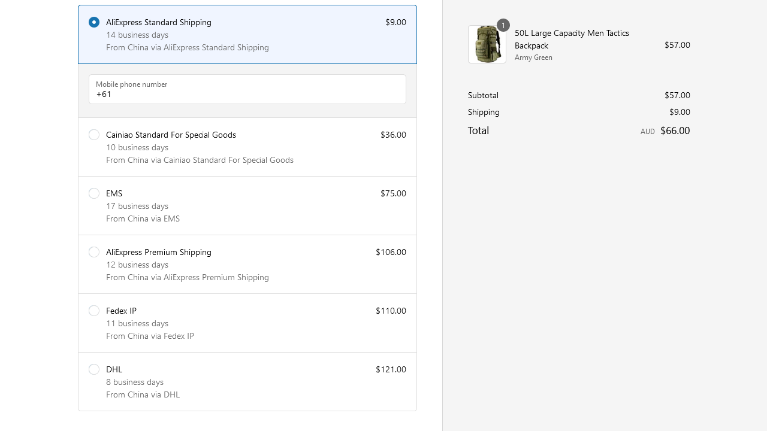
Task: Click the 50L Large Capacity backpack title
Action: click(572, 39)
